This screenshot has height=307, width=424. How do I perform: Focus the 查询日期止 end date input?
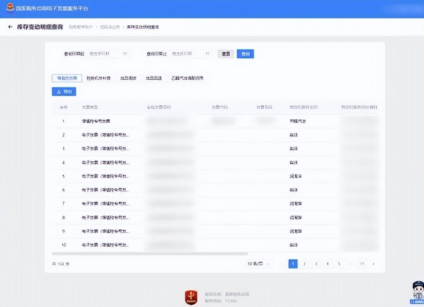click(191, 54)
